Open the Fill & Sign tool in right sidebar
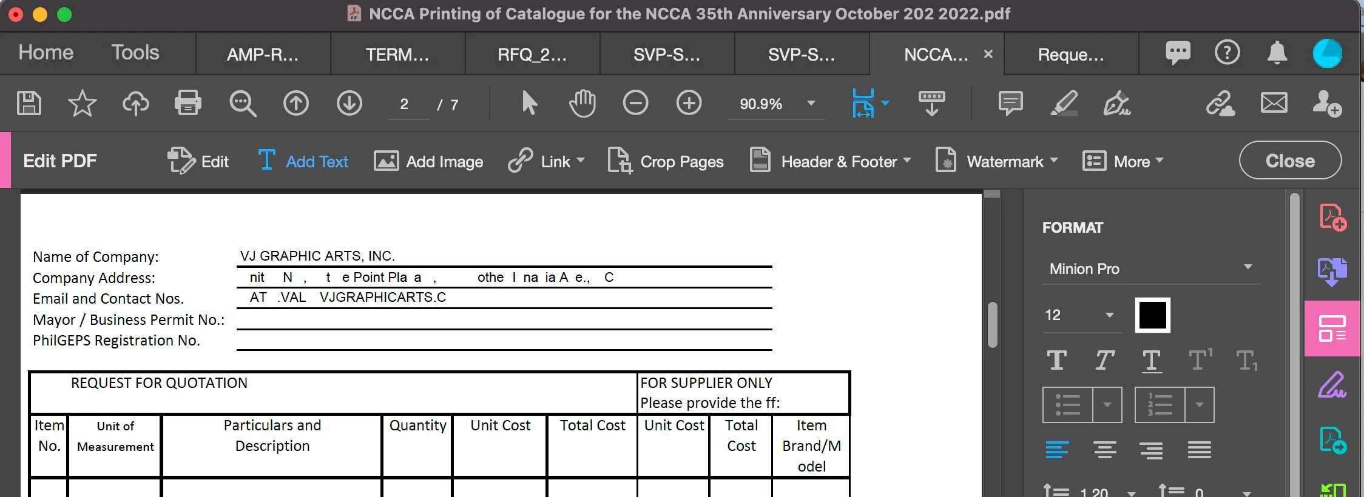1364x497 pixels. coord(1332,384)
